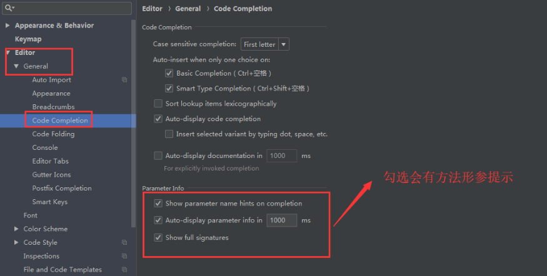Viewport: 547px width, 276px height.
Task: Click the copy icon beside Code Style
Action: click(x=124, y=242)
